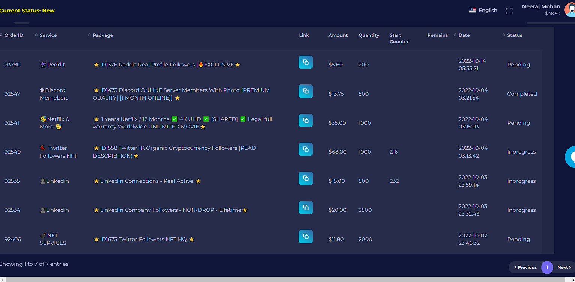Click order ID 92534
The width and height of the screenshot is (575, 282).
tap(12, 210)
